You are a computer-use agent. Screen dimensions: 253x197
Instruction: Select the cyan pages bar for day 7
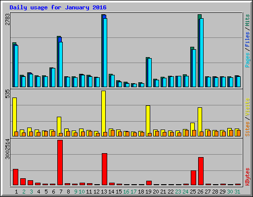pos(61,65)
